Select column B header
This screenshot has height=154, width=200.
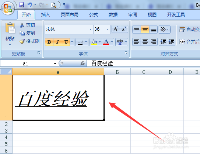[x=117, y=72]
